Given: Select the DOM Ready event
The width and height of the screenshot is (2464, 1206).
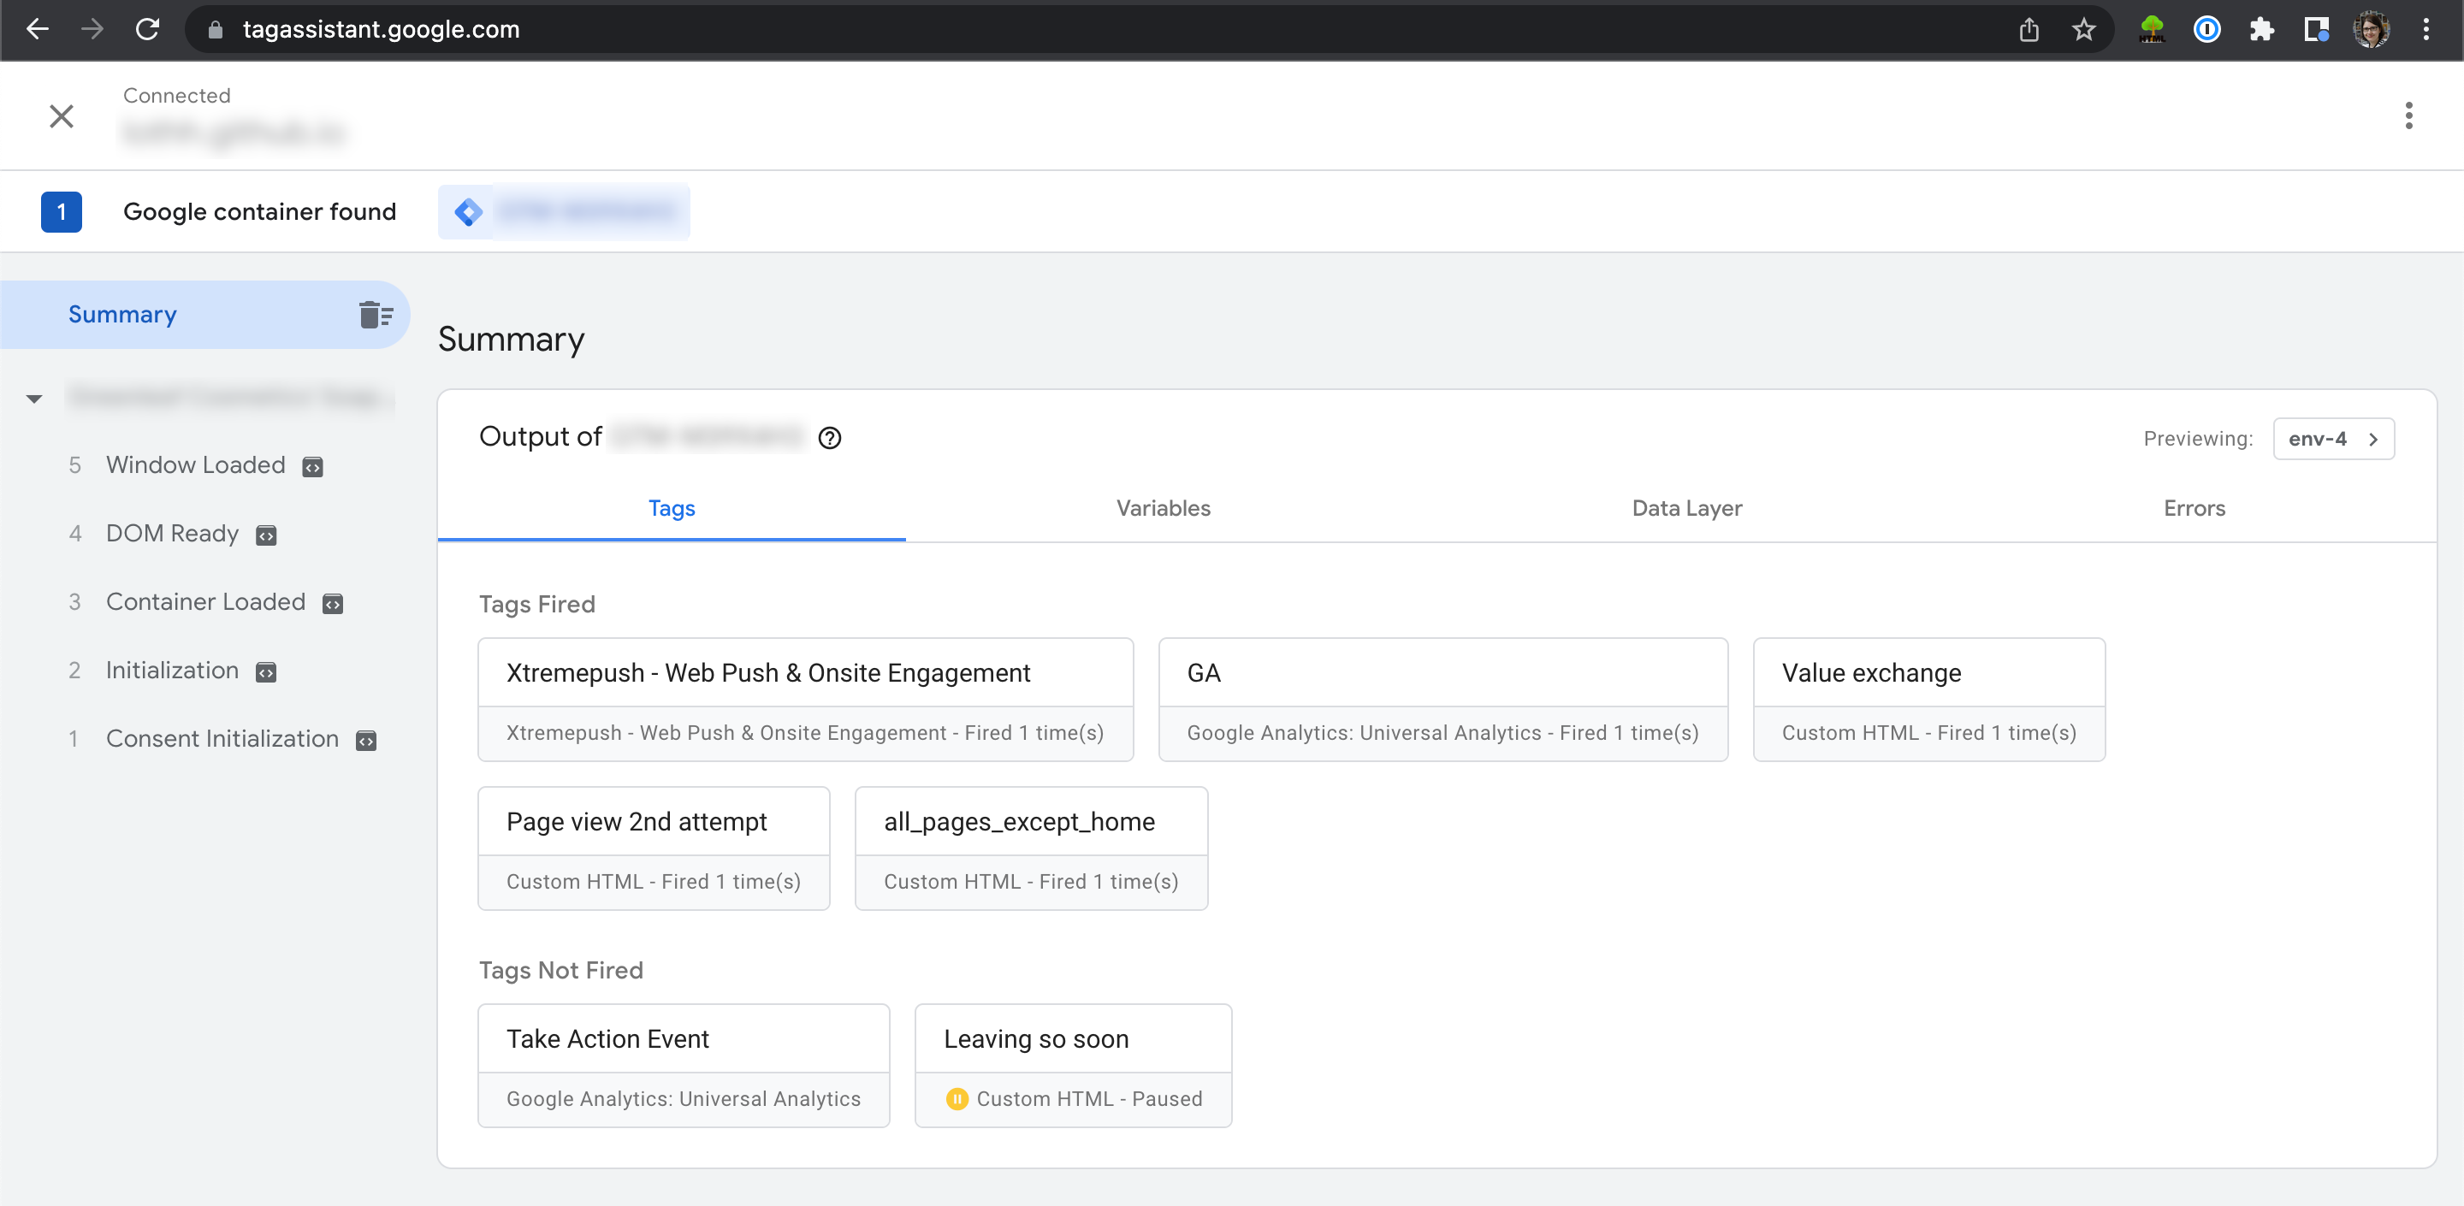Looking at the screenshot, I should (x=172, y=534).
